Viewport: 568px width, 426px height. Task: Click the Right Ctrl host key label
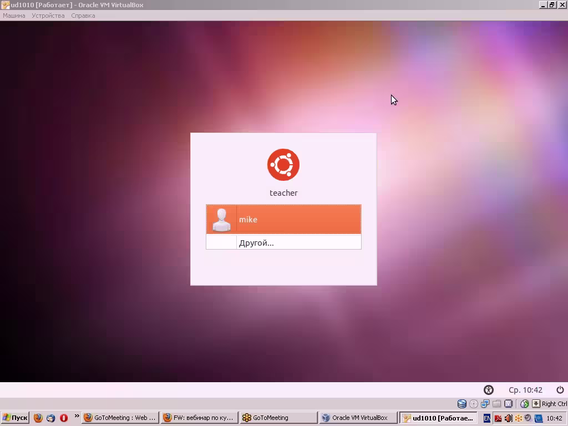pyautogui.click(x=554, y=404)
